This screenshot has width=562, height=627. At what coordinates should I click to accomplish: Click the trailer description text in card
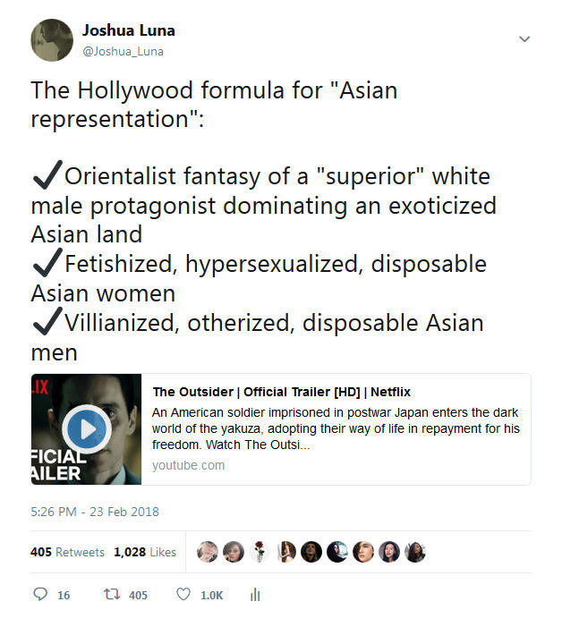336,428
